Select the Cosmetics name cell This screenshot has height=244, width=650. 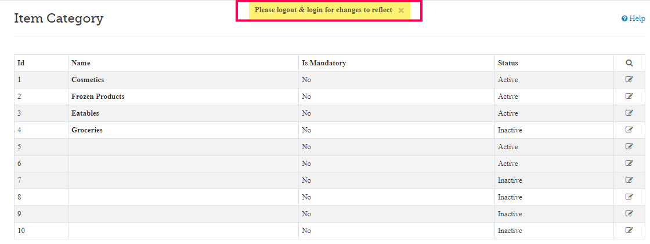[88, 80]
